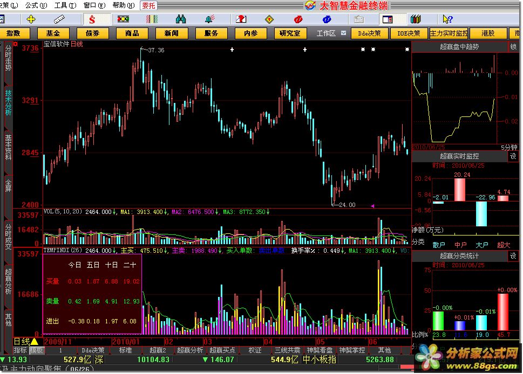
Task: Select the ruler measuring tool icon
Action: coord(59,19)
